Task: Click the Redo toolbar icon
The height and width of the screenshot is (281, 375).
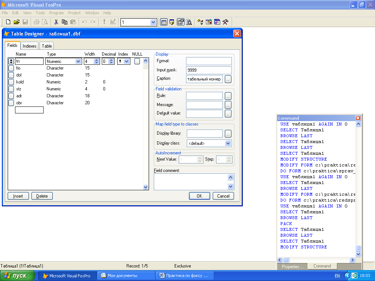Action: [93, 22]
